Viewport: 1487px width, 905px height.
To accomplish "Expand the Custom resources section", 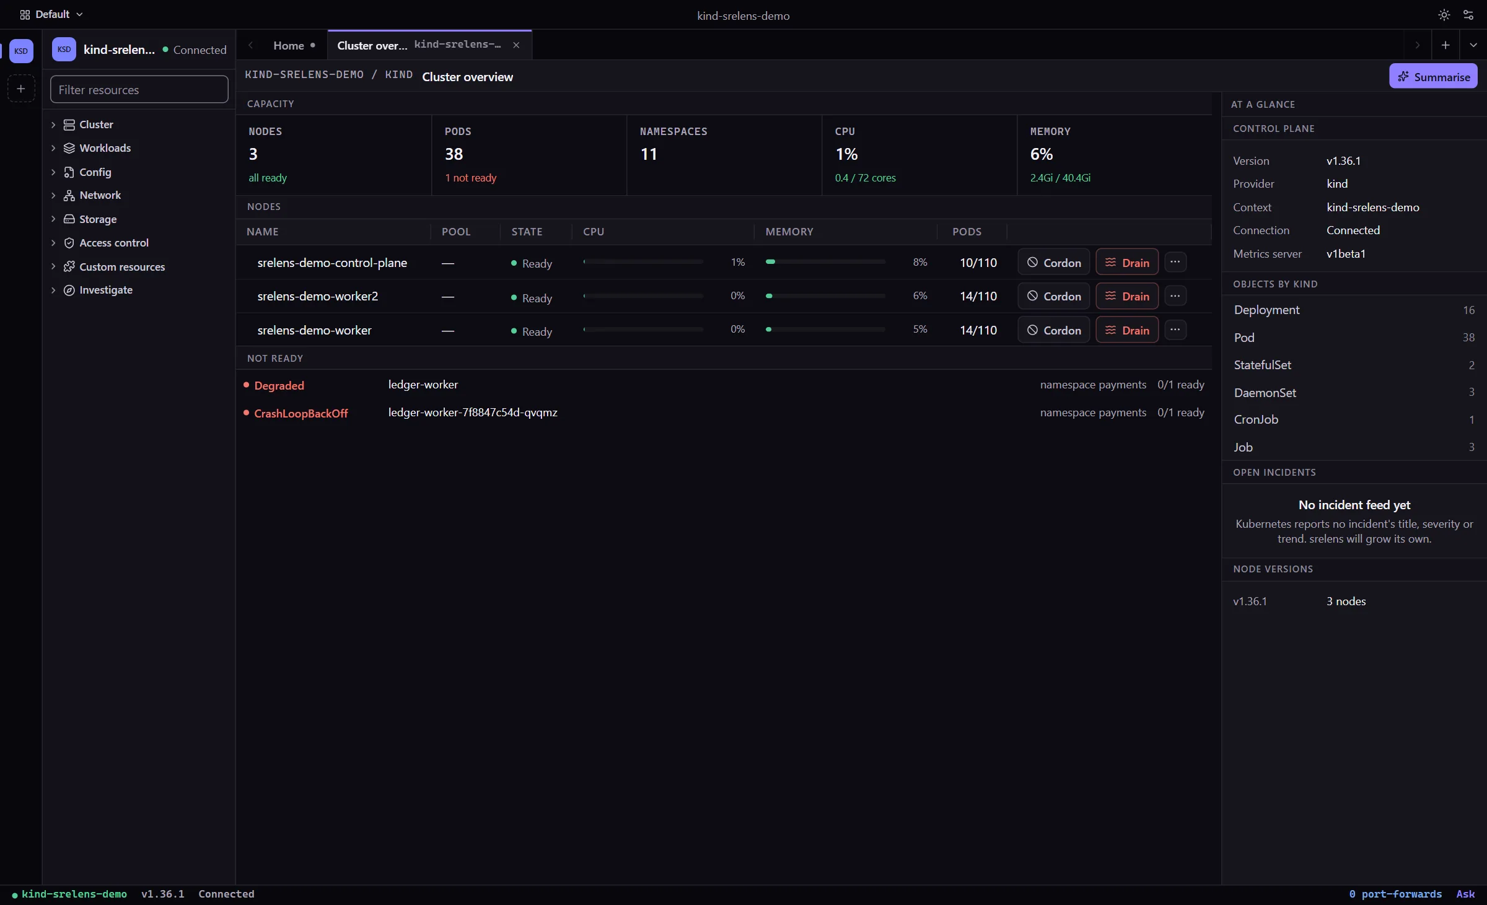I will click(53, 267).
